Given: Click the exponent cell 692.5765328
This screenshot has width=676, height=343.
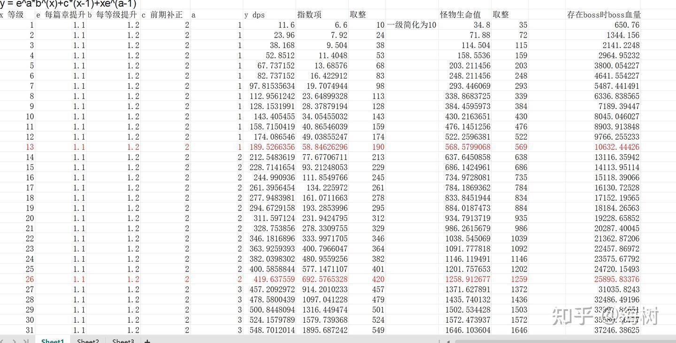Looking at the screenshot, I should (322, 279).
